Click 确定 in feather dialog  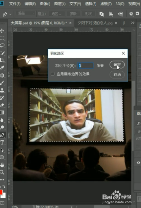(x=117, y=65)
